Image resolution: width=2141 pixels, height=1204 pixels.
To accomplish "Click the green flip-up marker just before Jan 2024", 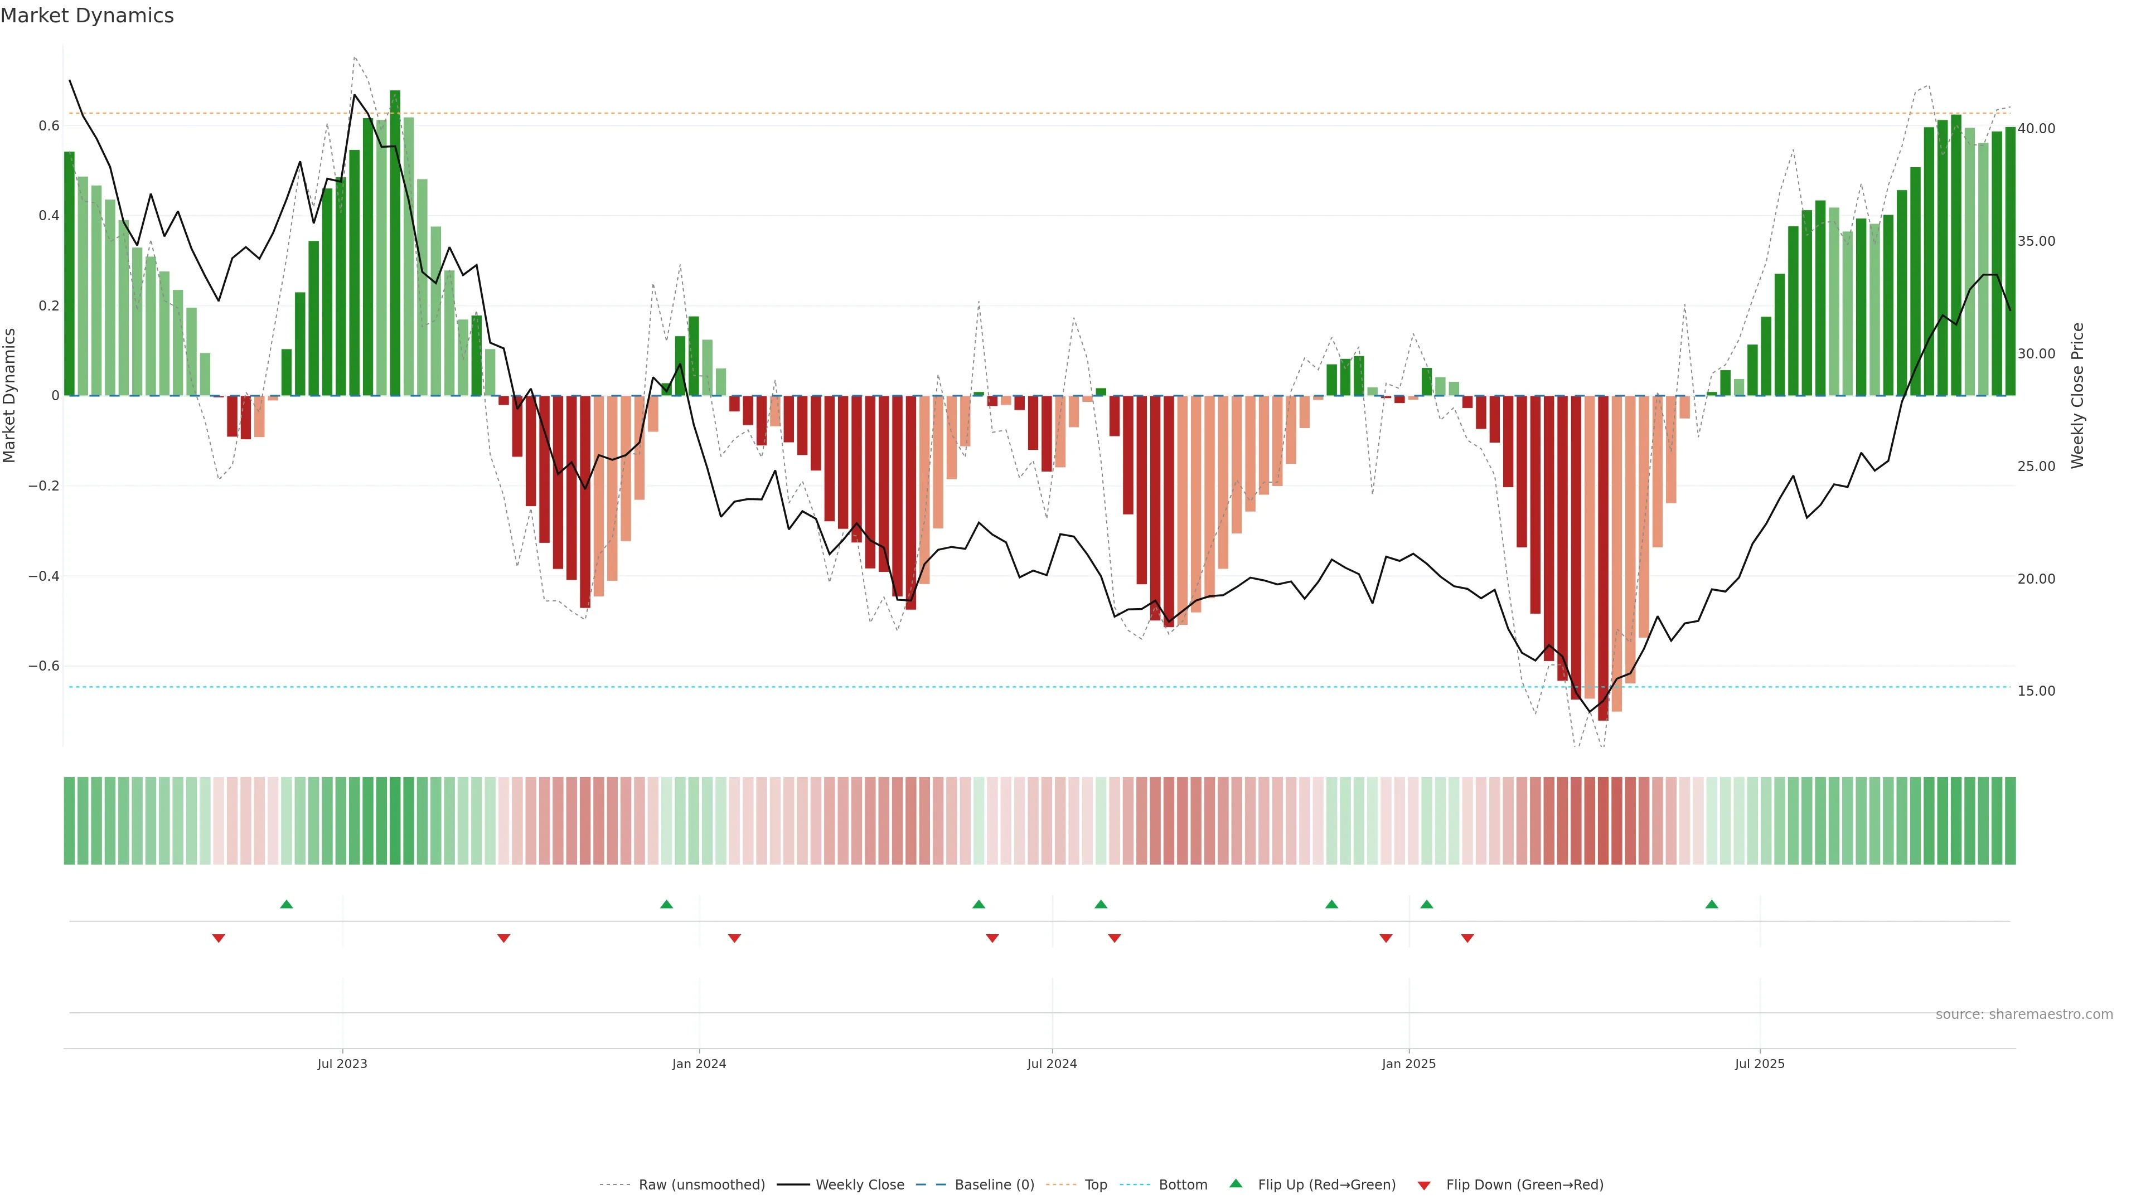I will 667,904.
